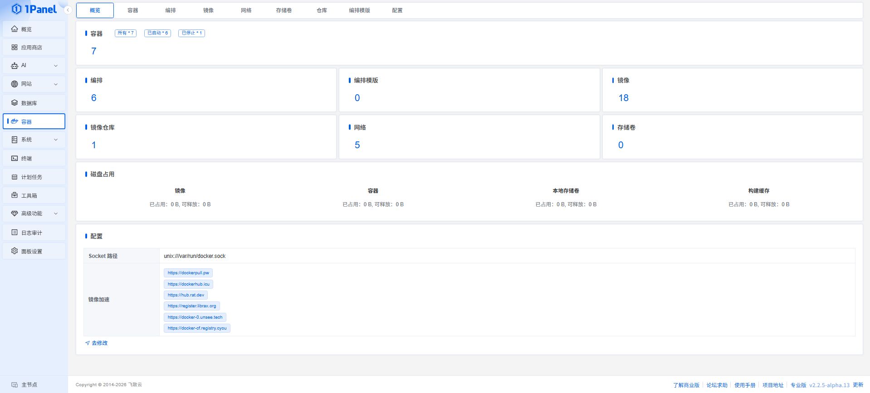Filter containers by 已停止 * 1 tag
The height and width of the screenshot is (393, 870).
[x=191, y=33]
